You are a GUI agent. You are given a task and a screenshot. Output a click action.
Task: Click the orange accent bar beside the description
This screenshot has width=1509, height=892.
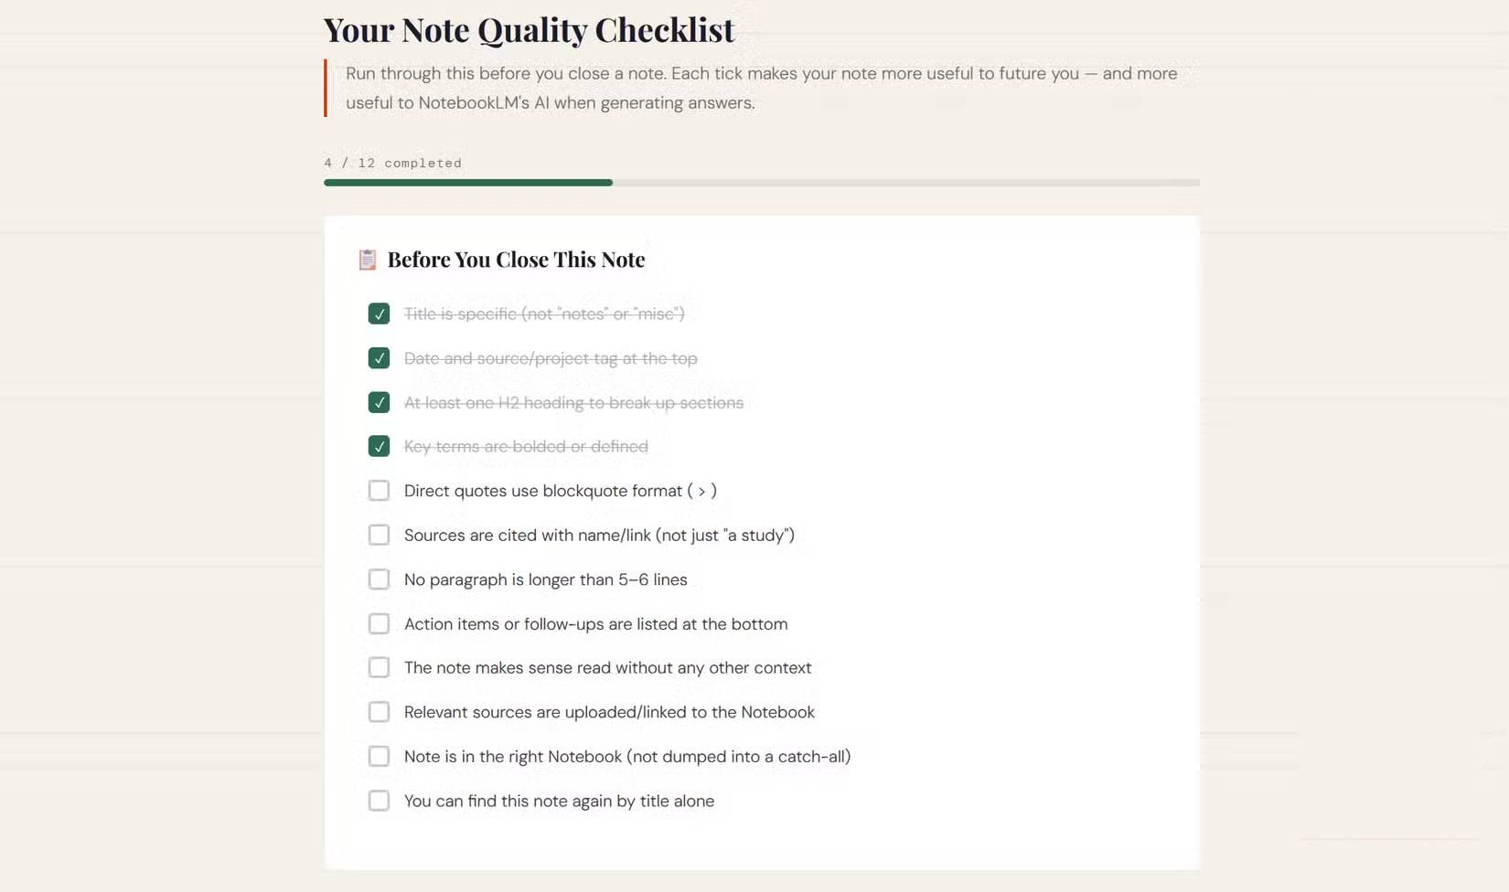326,88
